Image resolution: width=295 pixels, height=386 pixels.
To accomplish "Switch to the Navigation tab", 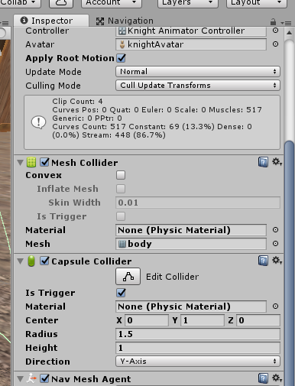I will pyautogui.click(x=125, y=21).
